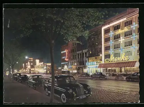Click the vertical red HOTEL neon sign

pos(67,55)
